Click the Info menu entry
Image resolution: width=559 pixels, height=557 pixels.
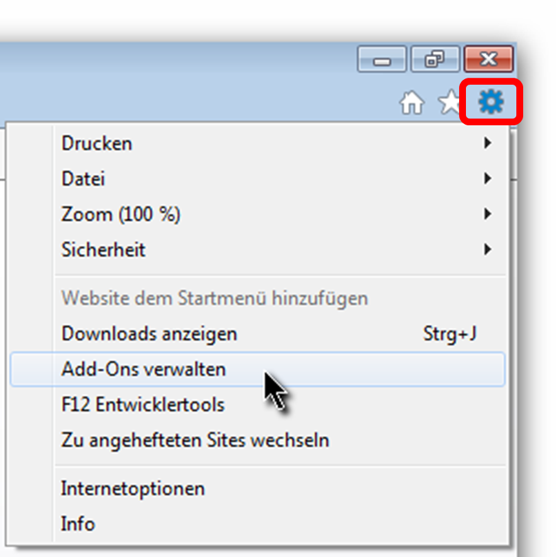pyautogui.click(x=257, y=524)
